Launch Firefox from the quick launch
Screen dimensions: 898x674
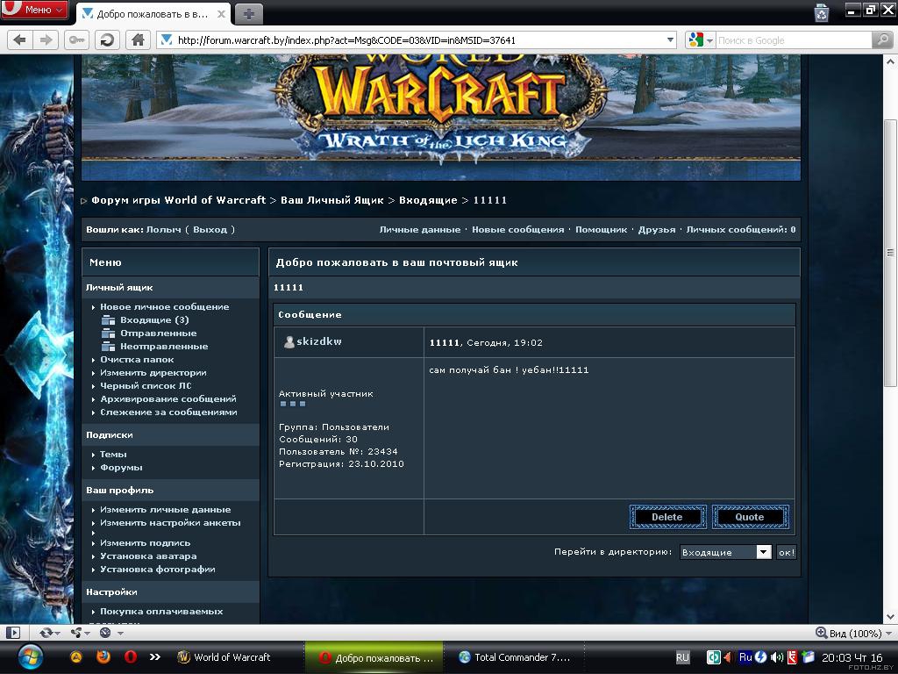point(103,656)
